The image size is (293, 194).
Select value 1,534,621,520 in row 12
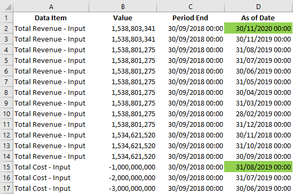(x=123, y=135)
